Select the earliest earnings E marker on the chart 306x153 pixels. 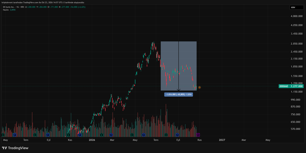click(x=3, y=135)
